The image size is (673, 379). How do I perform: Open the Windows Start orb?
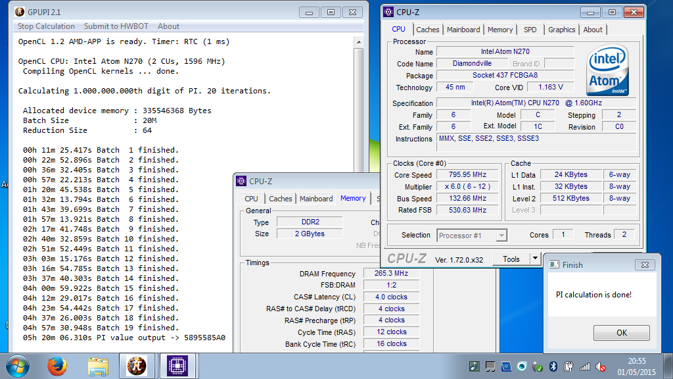18,366
